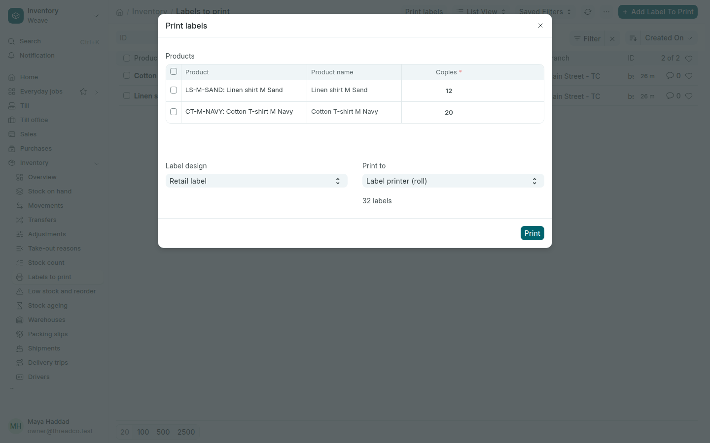The height and width of the screenshot is (443, 710).
Task: Check the CT-M-NAVY Cotton T-shirt row
Action: pos(174,112)
